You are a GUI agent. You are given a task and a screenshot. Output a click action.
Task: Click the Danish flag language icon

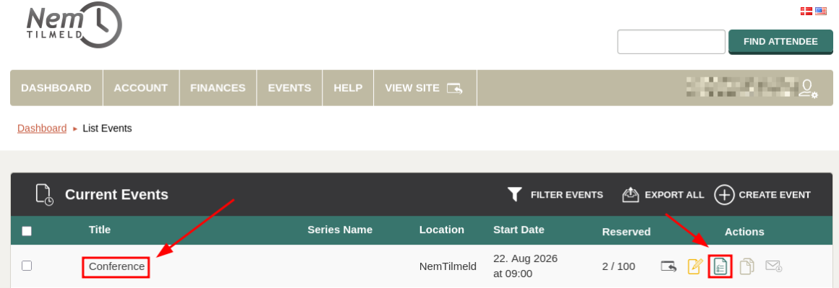point(806,12)
